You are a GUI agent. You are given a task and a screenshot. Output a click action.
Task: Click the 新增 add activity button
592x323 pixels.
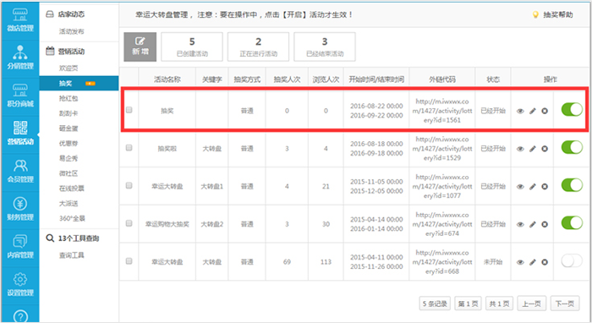coord(140,47)
